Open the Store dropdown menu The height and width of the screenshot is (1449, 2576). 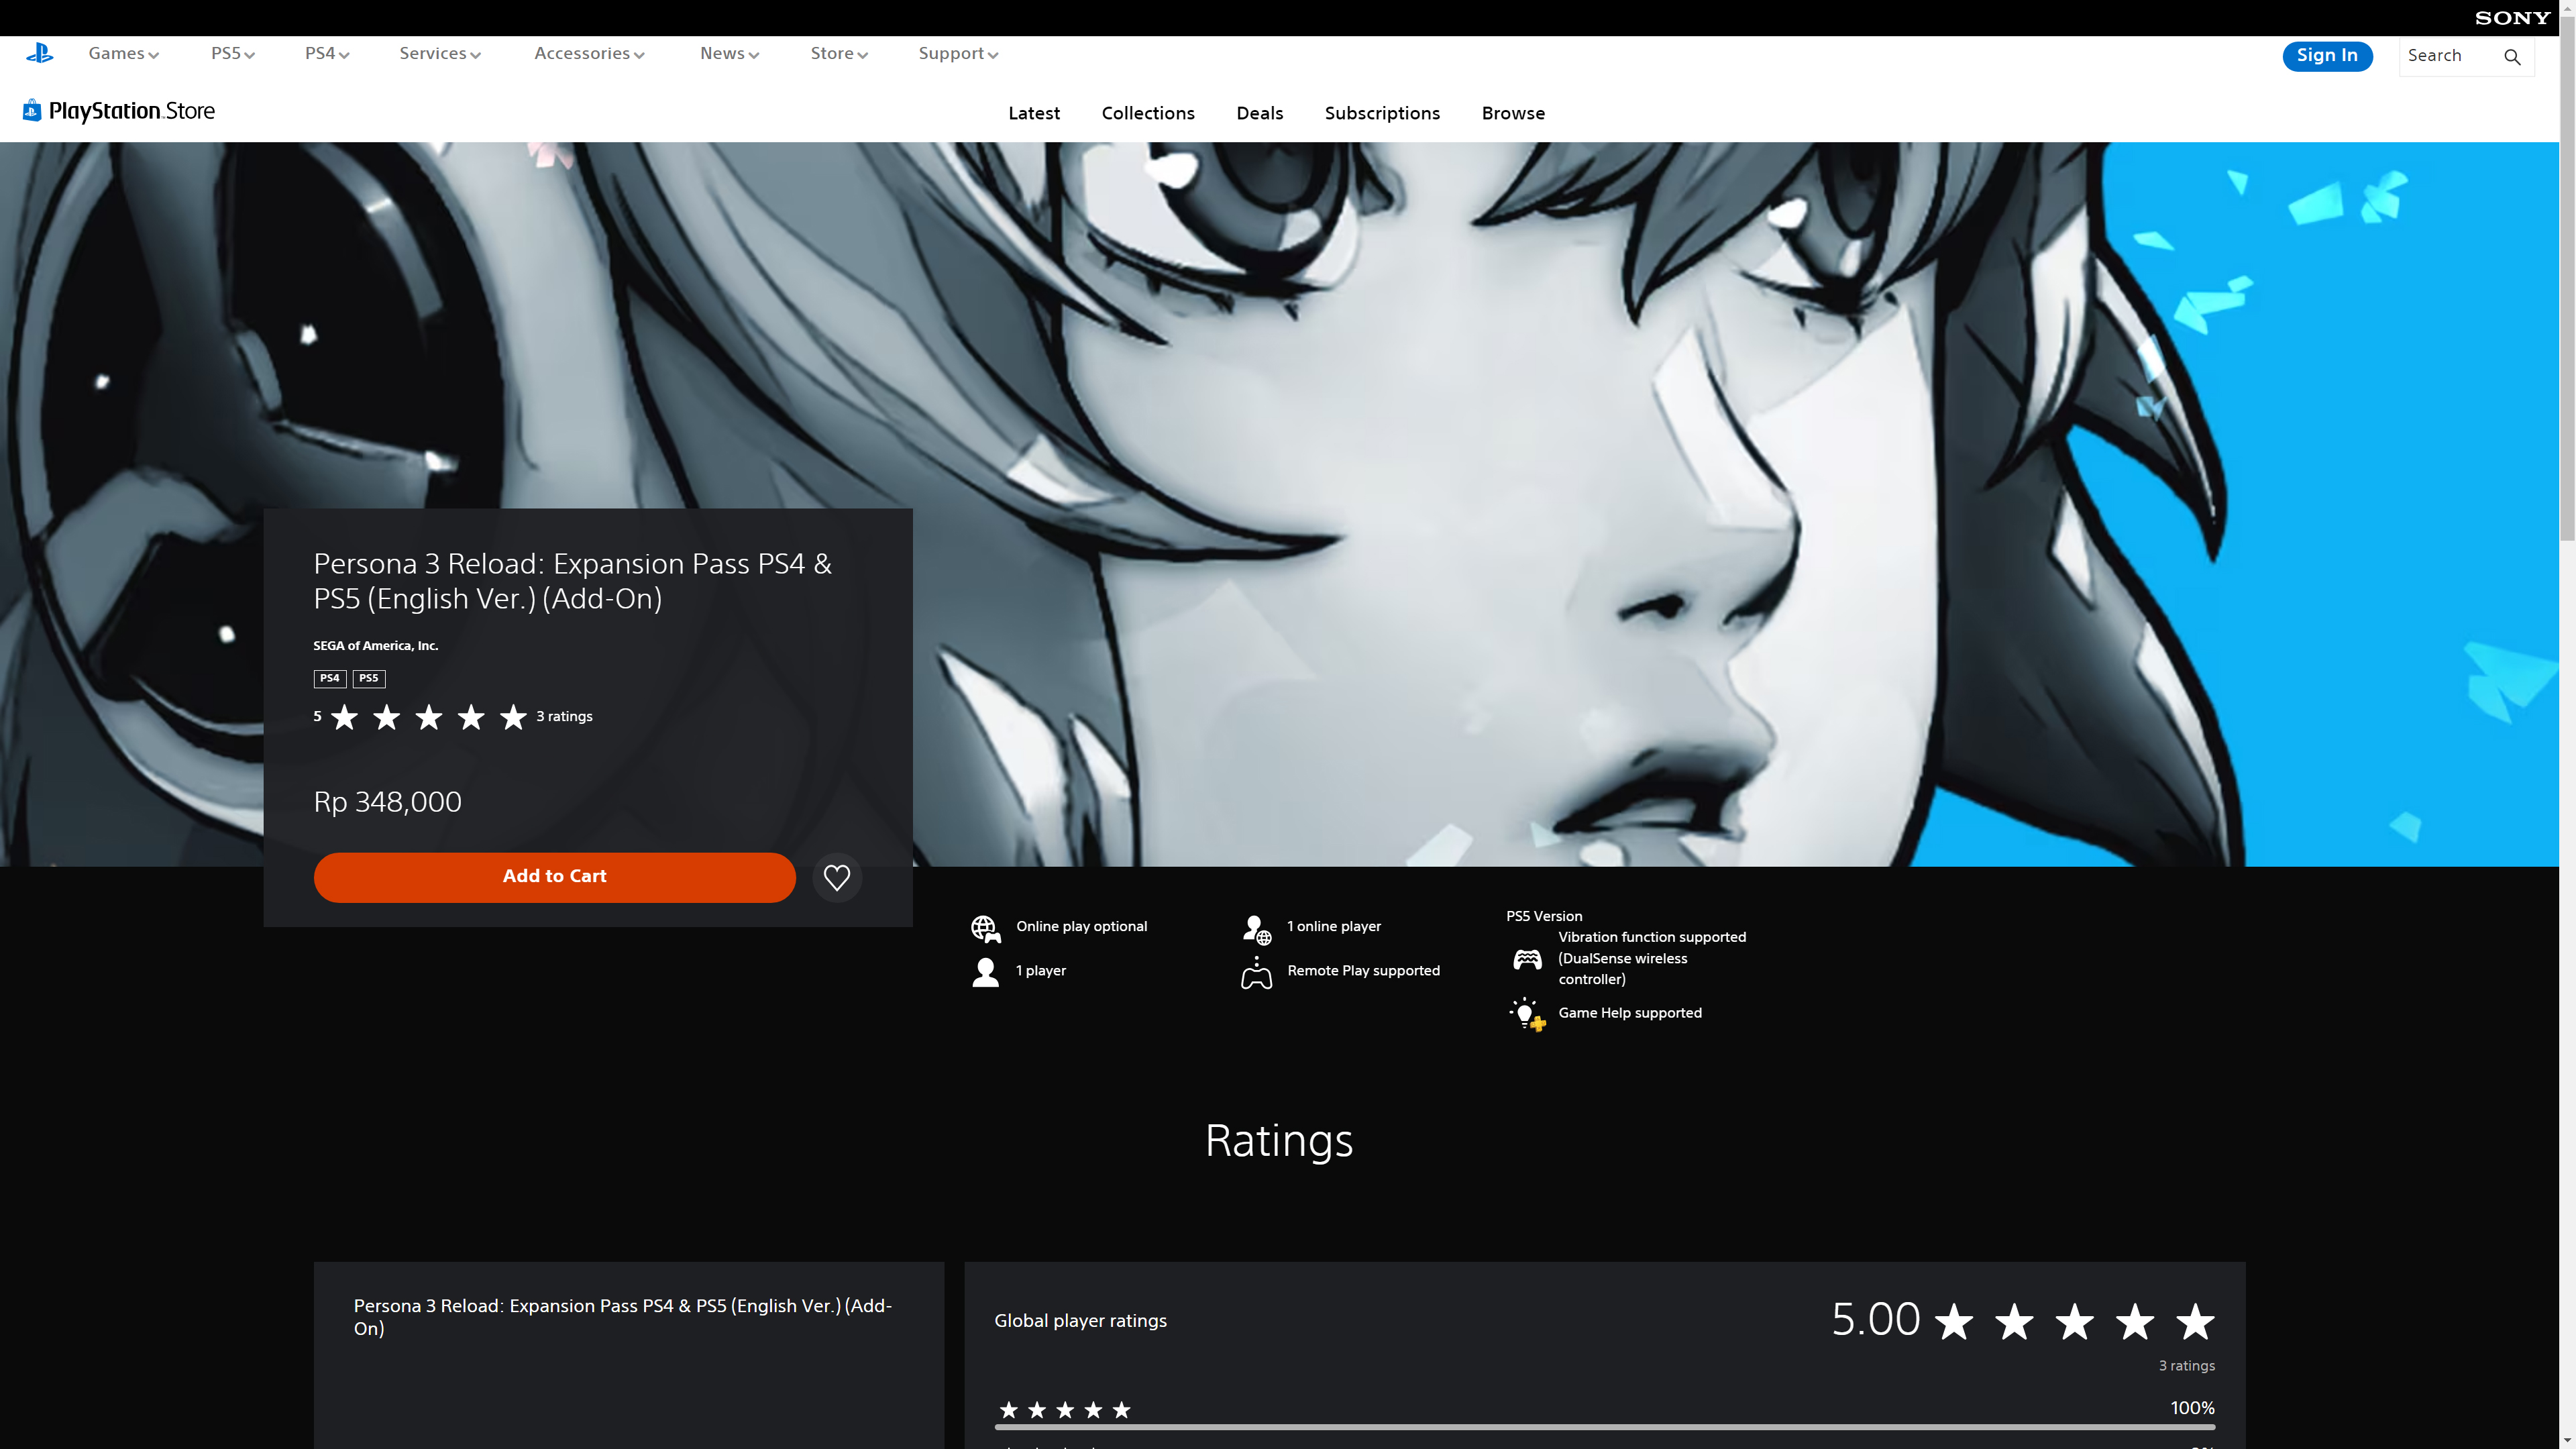(839, 54)
